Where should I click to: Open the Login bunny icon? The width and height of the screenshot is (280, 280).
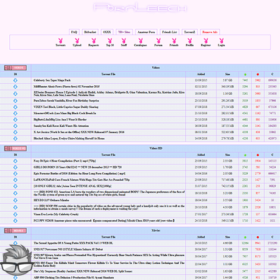click(222, 41)
